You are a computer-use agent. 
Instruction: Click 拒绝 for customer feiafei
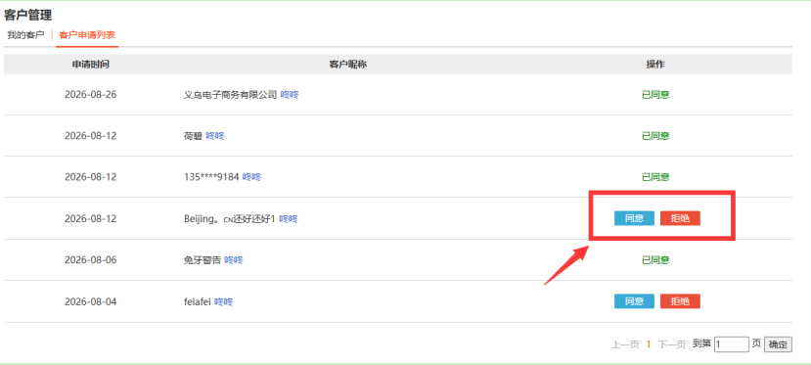pyautogui.click(x=680, y=301)
